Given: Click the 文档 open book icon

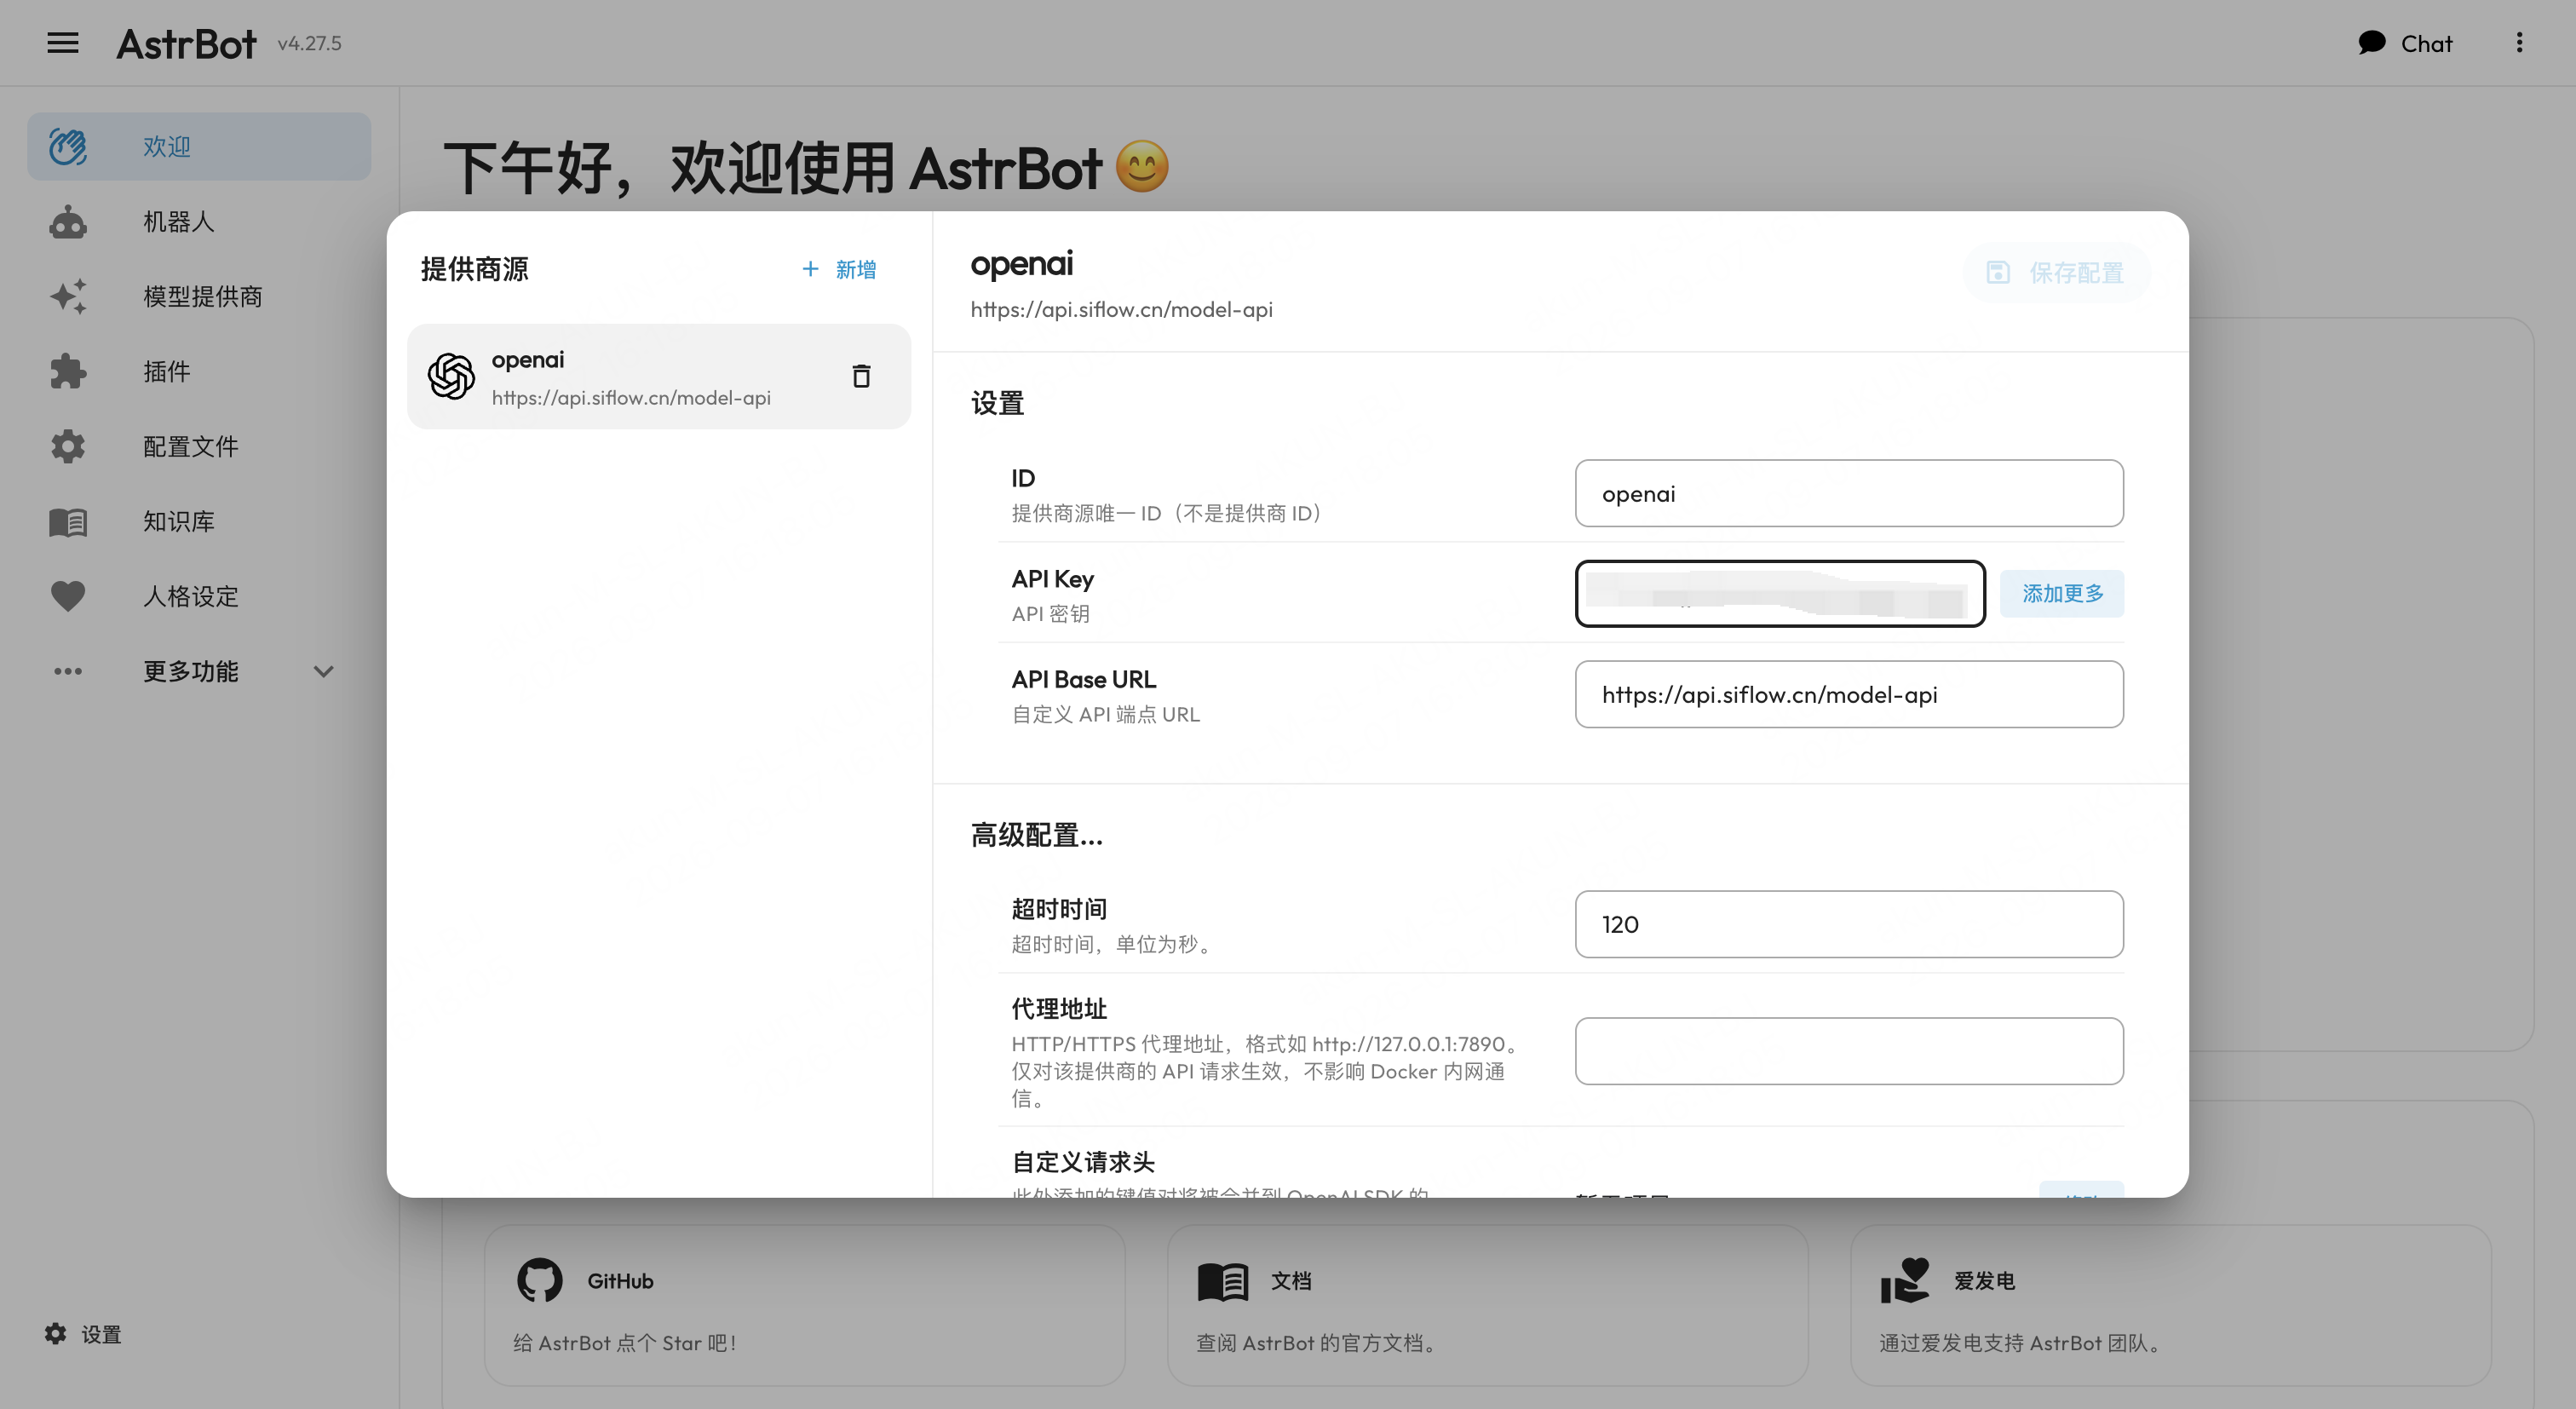Looking at the screenshot, I should pyautogui.click(x=1223, y=1281).
